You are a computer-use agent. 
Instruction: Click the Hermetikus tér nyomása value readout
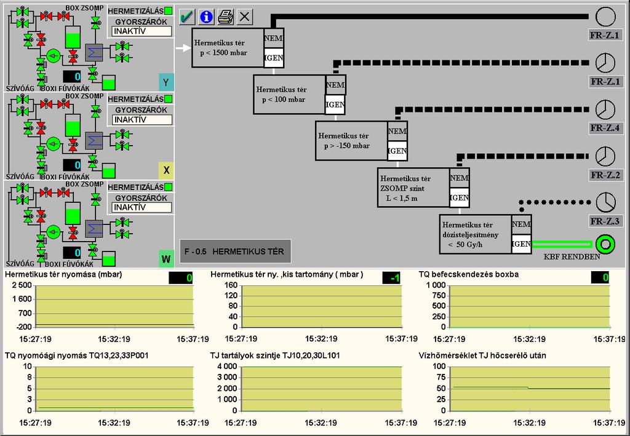tap(181, 278)
